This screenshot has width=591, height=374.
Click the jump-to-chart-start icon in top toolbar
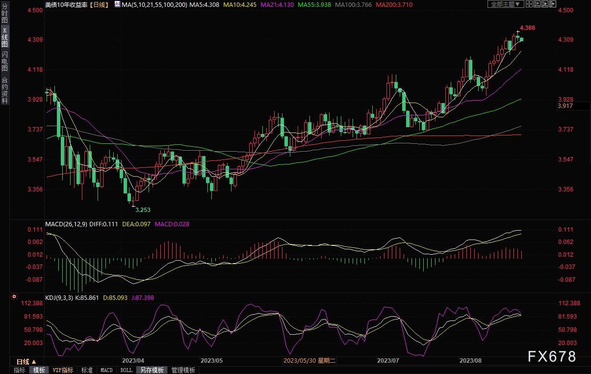tap(537, 4)
